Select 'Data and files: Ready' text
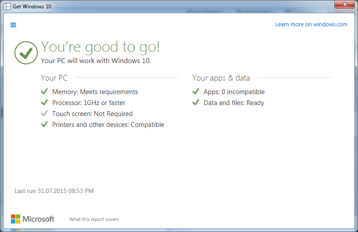Image resolution: width=358 pixels, height=232 pixels. (x=234, y=103)
